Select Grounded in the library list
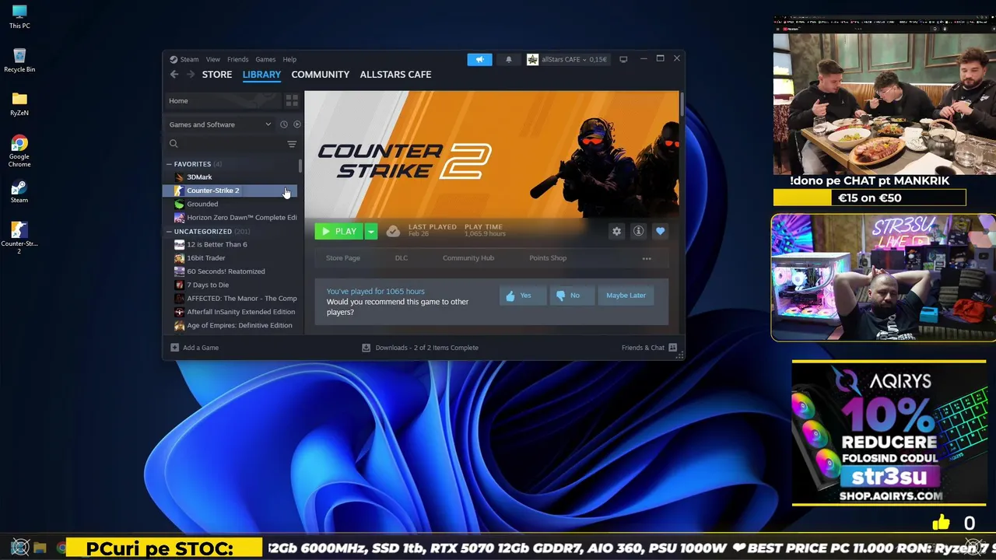996x560 pixels. pos(230,204)
